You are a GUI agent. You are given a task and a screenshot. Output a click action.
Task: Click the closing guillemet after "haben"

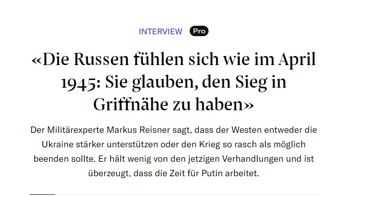(249, 105)
